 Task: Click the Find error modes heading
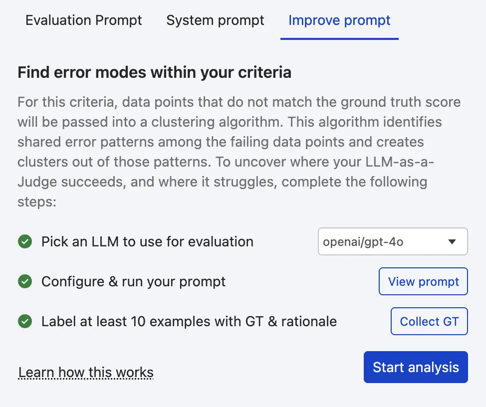click(154, 73)
